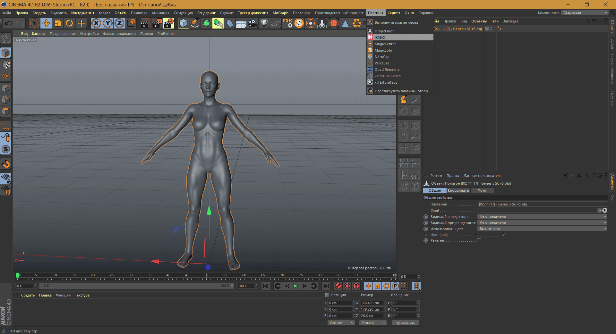The height and width of the screenshot is (334, 616).
Task: Open the Симуляция menu
Action: pos(183,13)
